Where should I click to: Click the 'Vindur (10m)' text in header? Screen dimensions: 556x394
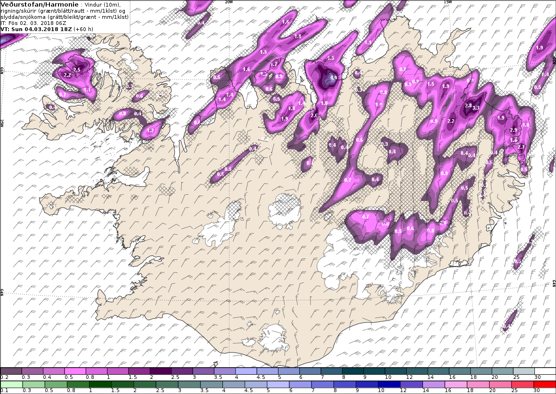pyautogui.click(x=102, y=5)
